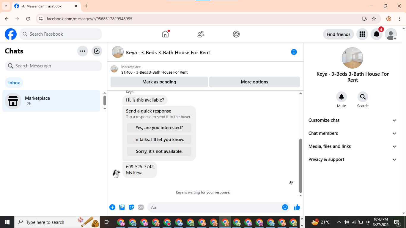Open the Marketplace chat row

pyautogui.click(x=51, y=101)
